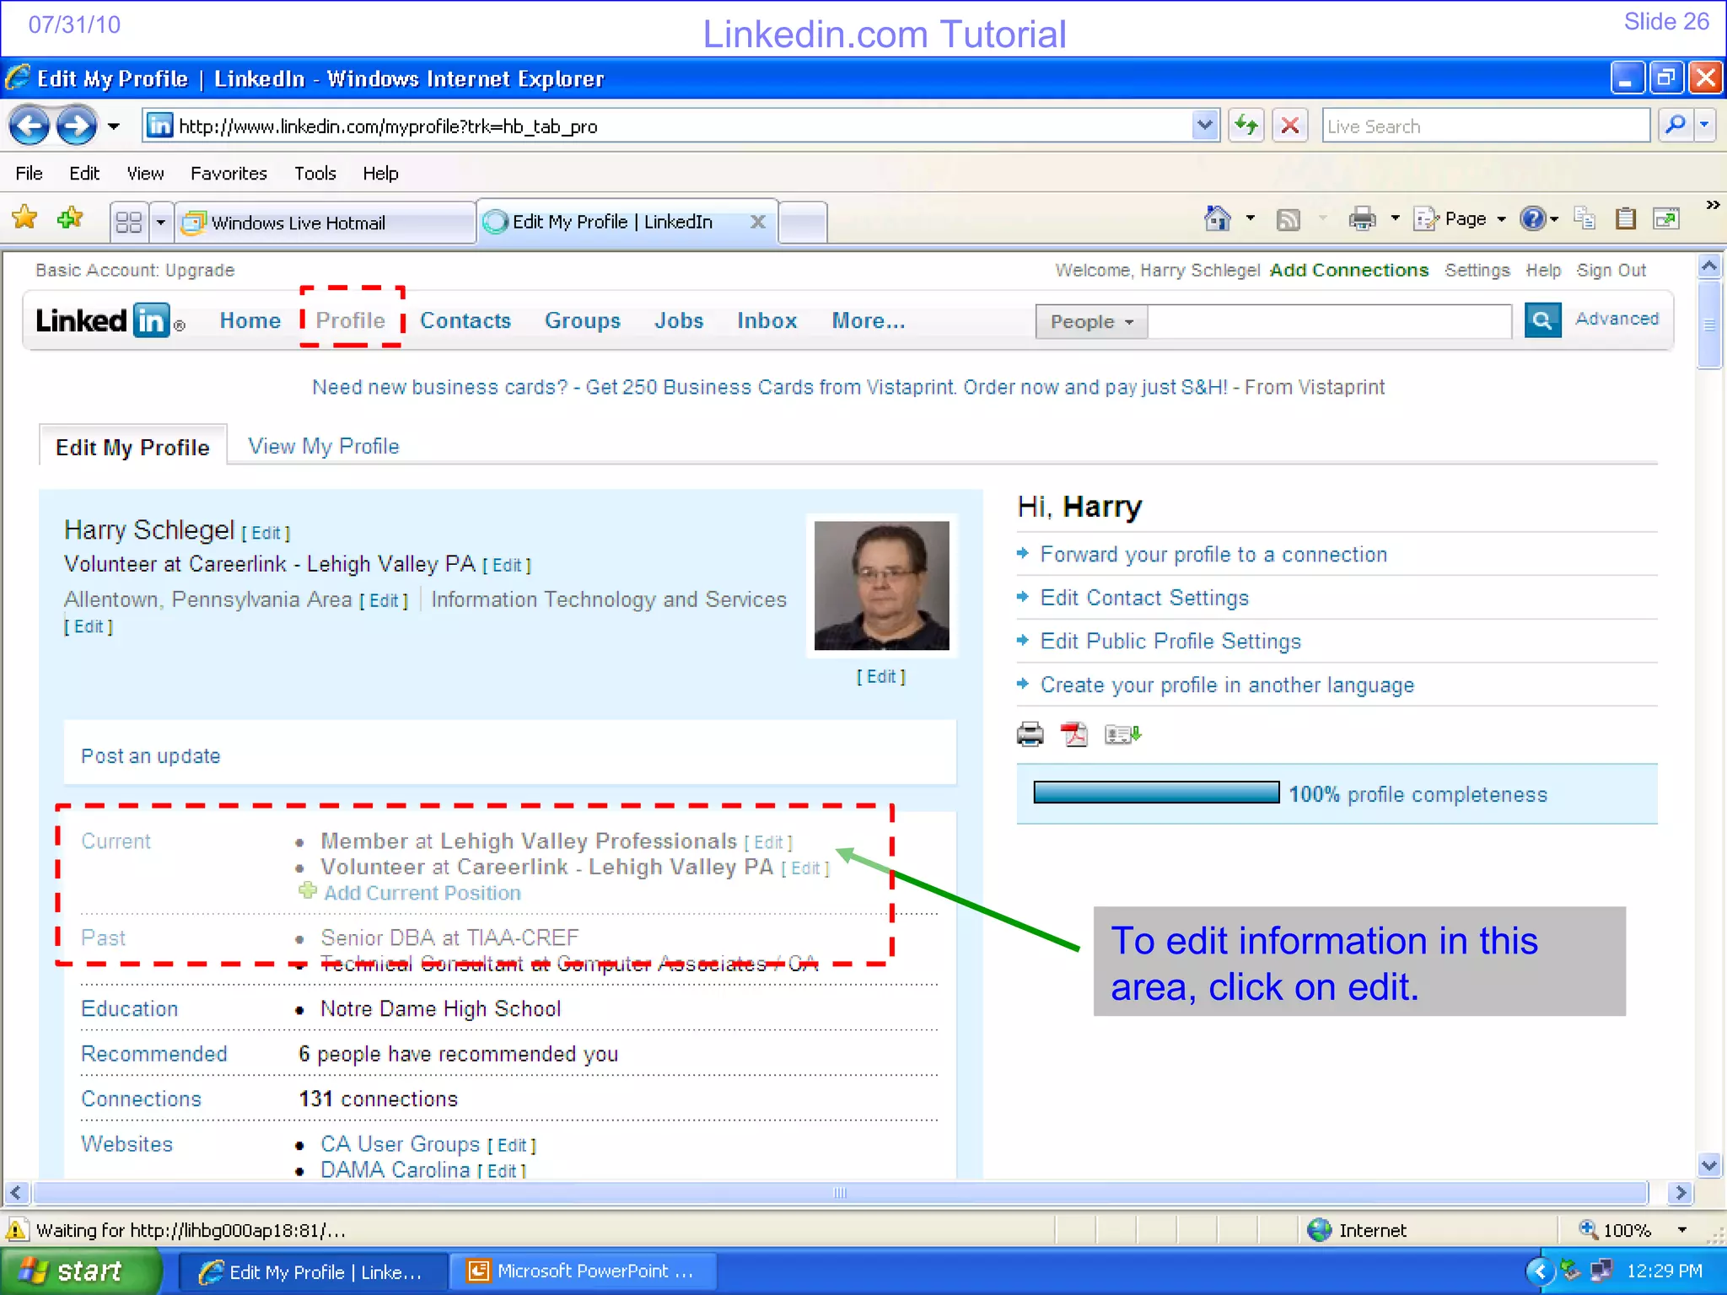Go back with the browser Back arrow
Viewport: 1727px width, 1295px height.
(x=30, y=126)
